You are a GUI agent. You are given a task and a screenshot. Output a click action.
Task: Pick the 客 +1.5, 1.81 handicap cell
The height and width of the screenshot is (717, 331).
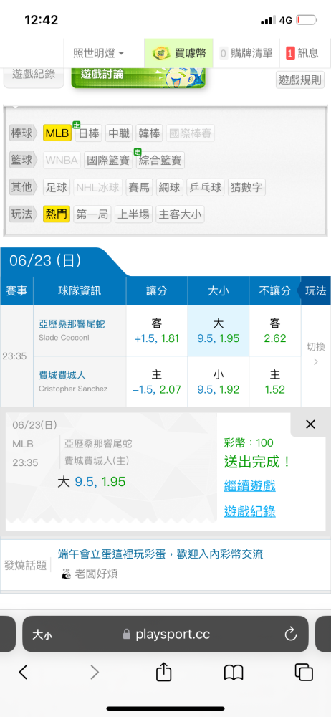pos(157,331)
